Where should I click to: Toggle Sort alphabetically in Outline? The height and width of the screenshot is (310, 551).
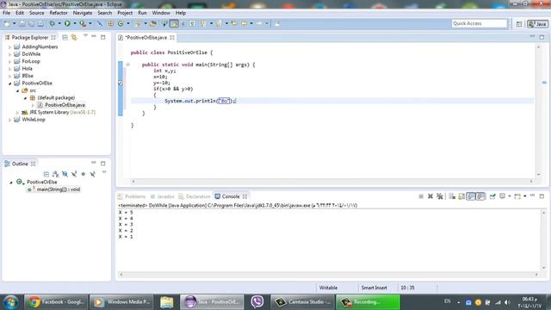point(55,174)
